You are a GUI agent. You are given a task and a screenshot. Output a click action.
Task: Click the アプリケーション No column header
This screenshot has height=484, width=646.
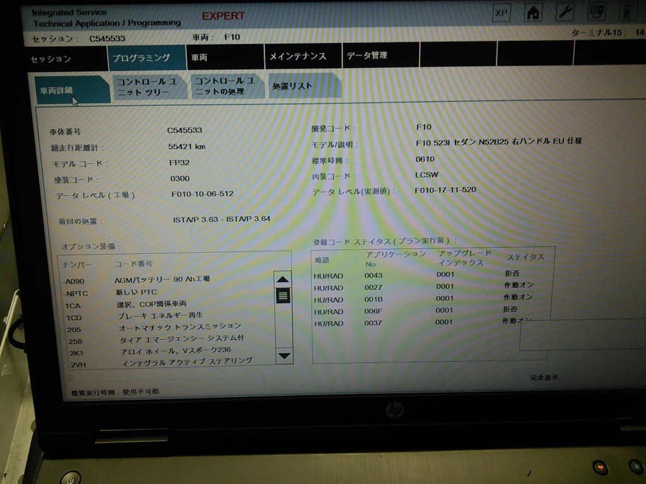(395, 258)
